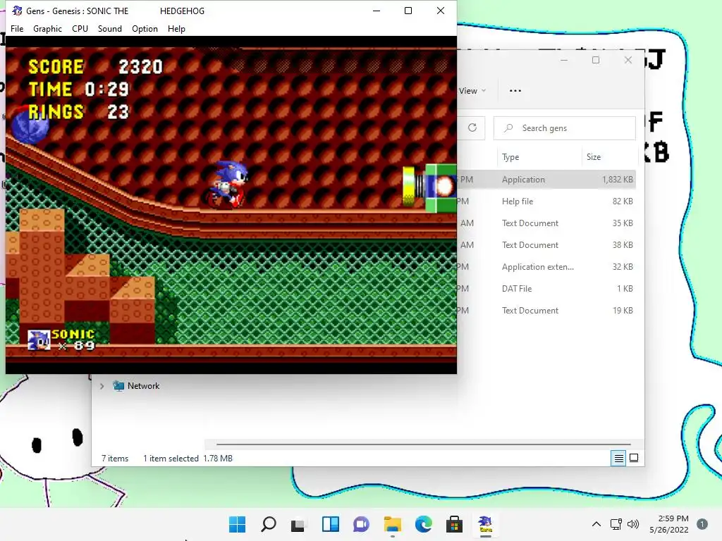
Task: Close the File Explorer window
Action: coord(628,60)
